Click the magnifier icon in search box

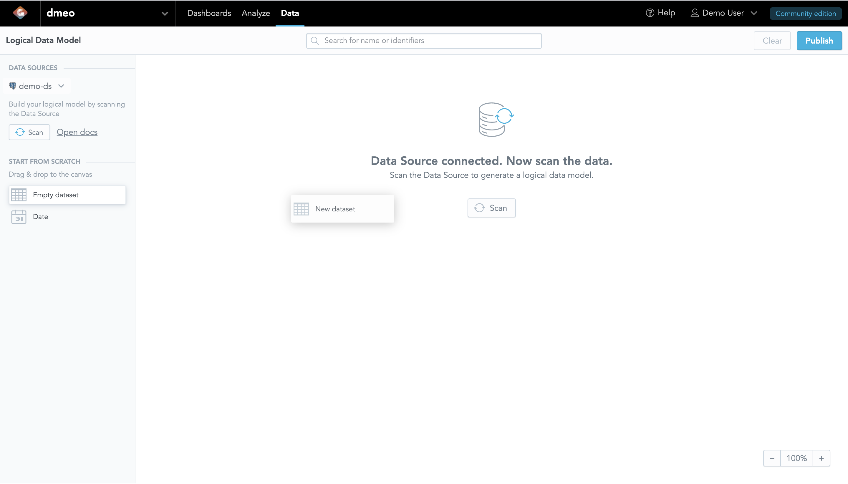[314, 41]
